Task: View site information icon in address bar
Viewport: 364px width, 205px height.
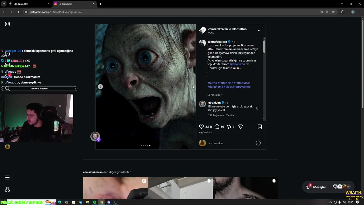Action: pos(26,12)
